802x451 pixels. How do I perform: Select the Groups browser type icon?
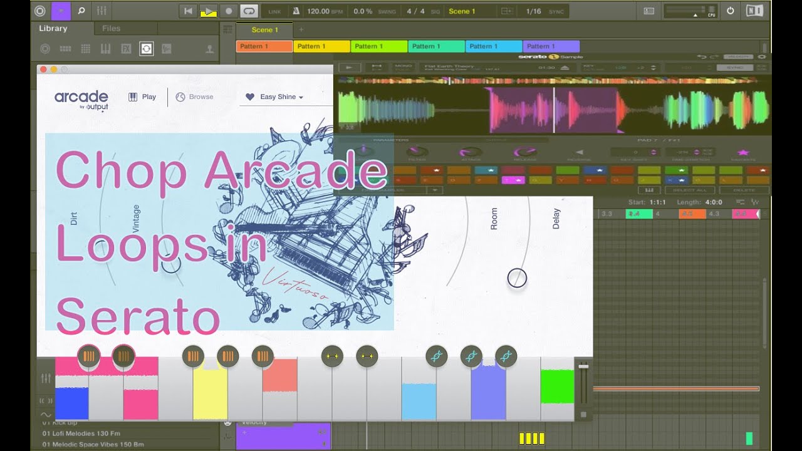[x=65, y=49]
